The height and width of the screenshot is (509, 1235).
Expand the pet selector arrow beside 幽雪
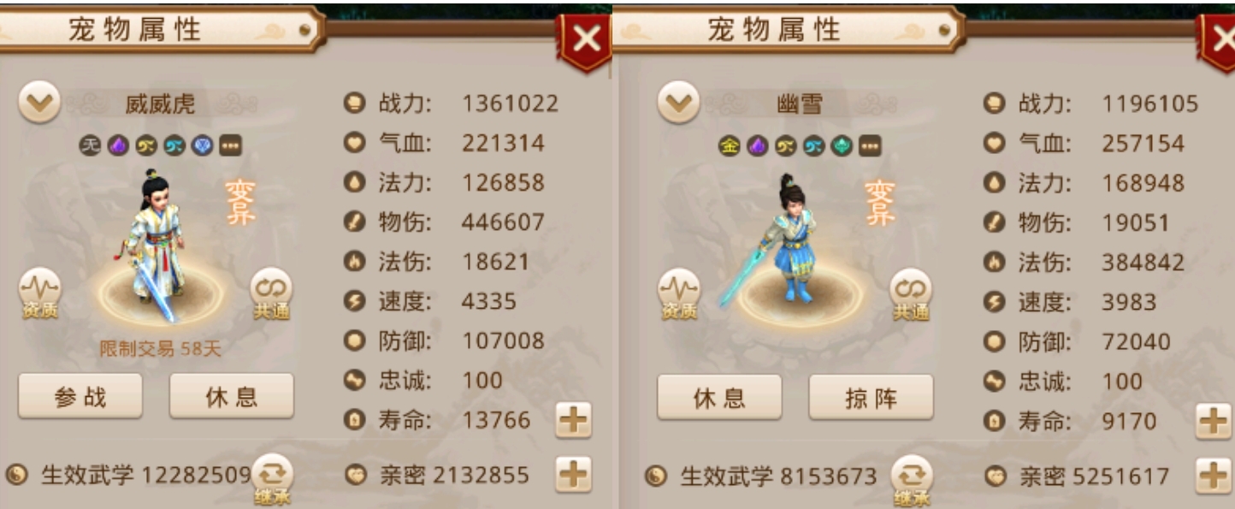pos(678,103)
